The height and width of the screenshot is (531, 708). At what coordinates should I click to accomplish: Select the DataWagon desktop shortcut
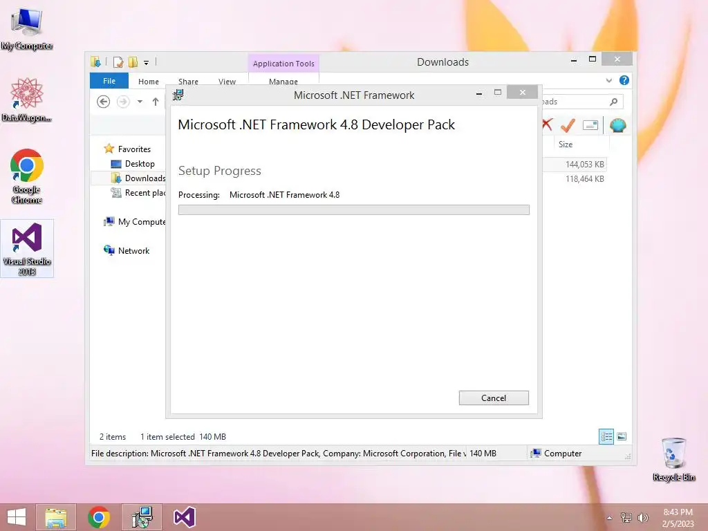tap(27, 100)
